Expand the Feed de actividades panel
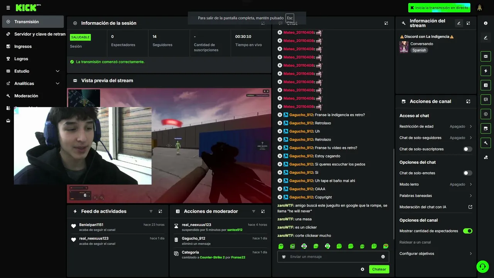The image size is (494, 278). (x=160, y=212)
